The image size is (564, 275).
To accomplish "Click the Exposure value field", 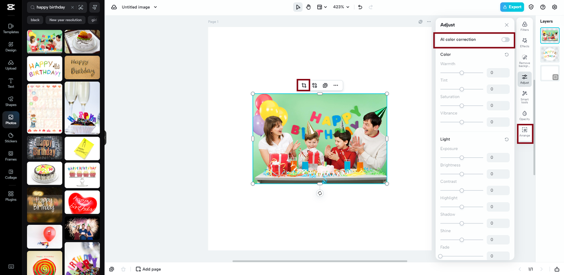I will tap(498, 157).
